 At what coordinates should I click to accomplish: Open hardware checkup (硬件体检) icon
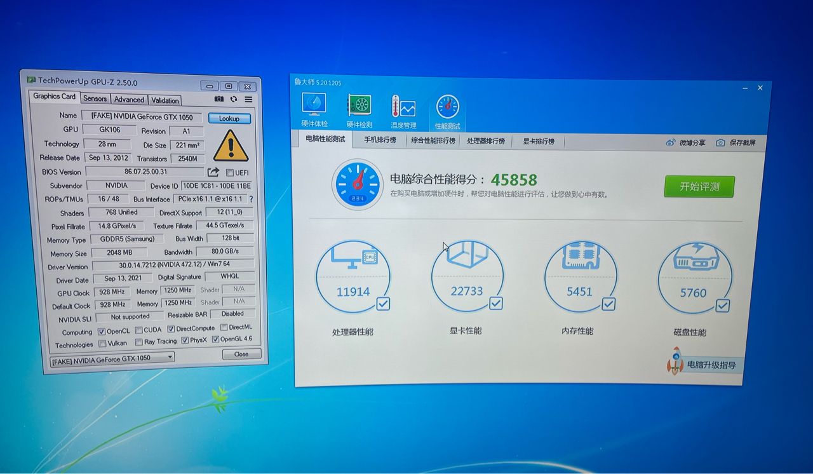point(314,104)
